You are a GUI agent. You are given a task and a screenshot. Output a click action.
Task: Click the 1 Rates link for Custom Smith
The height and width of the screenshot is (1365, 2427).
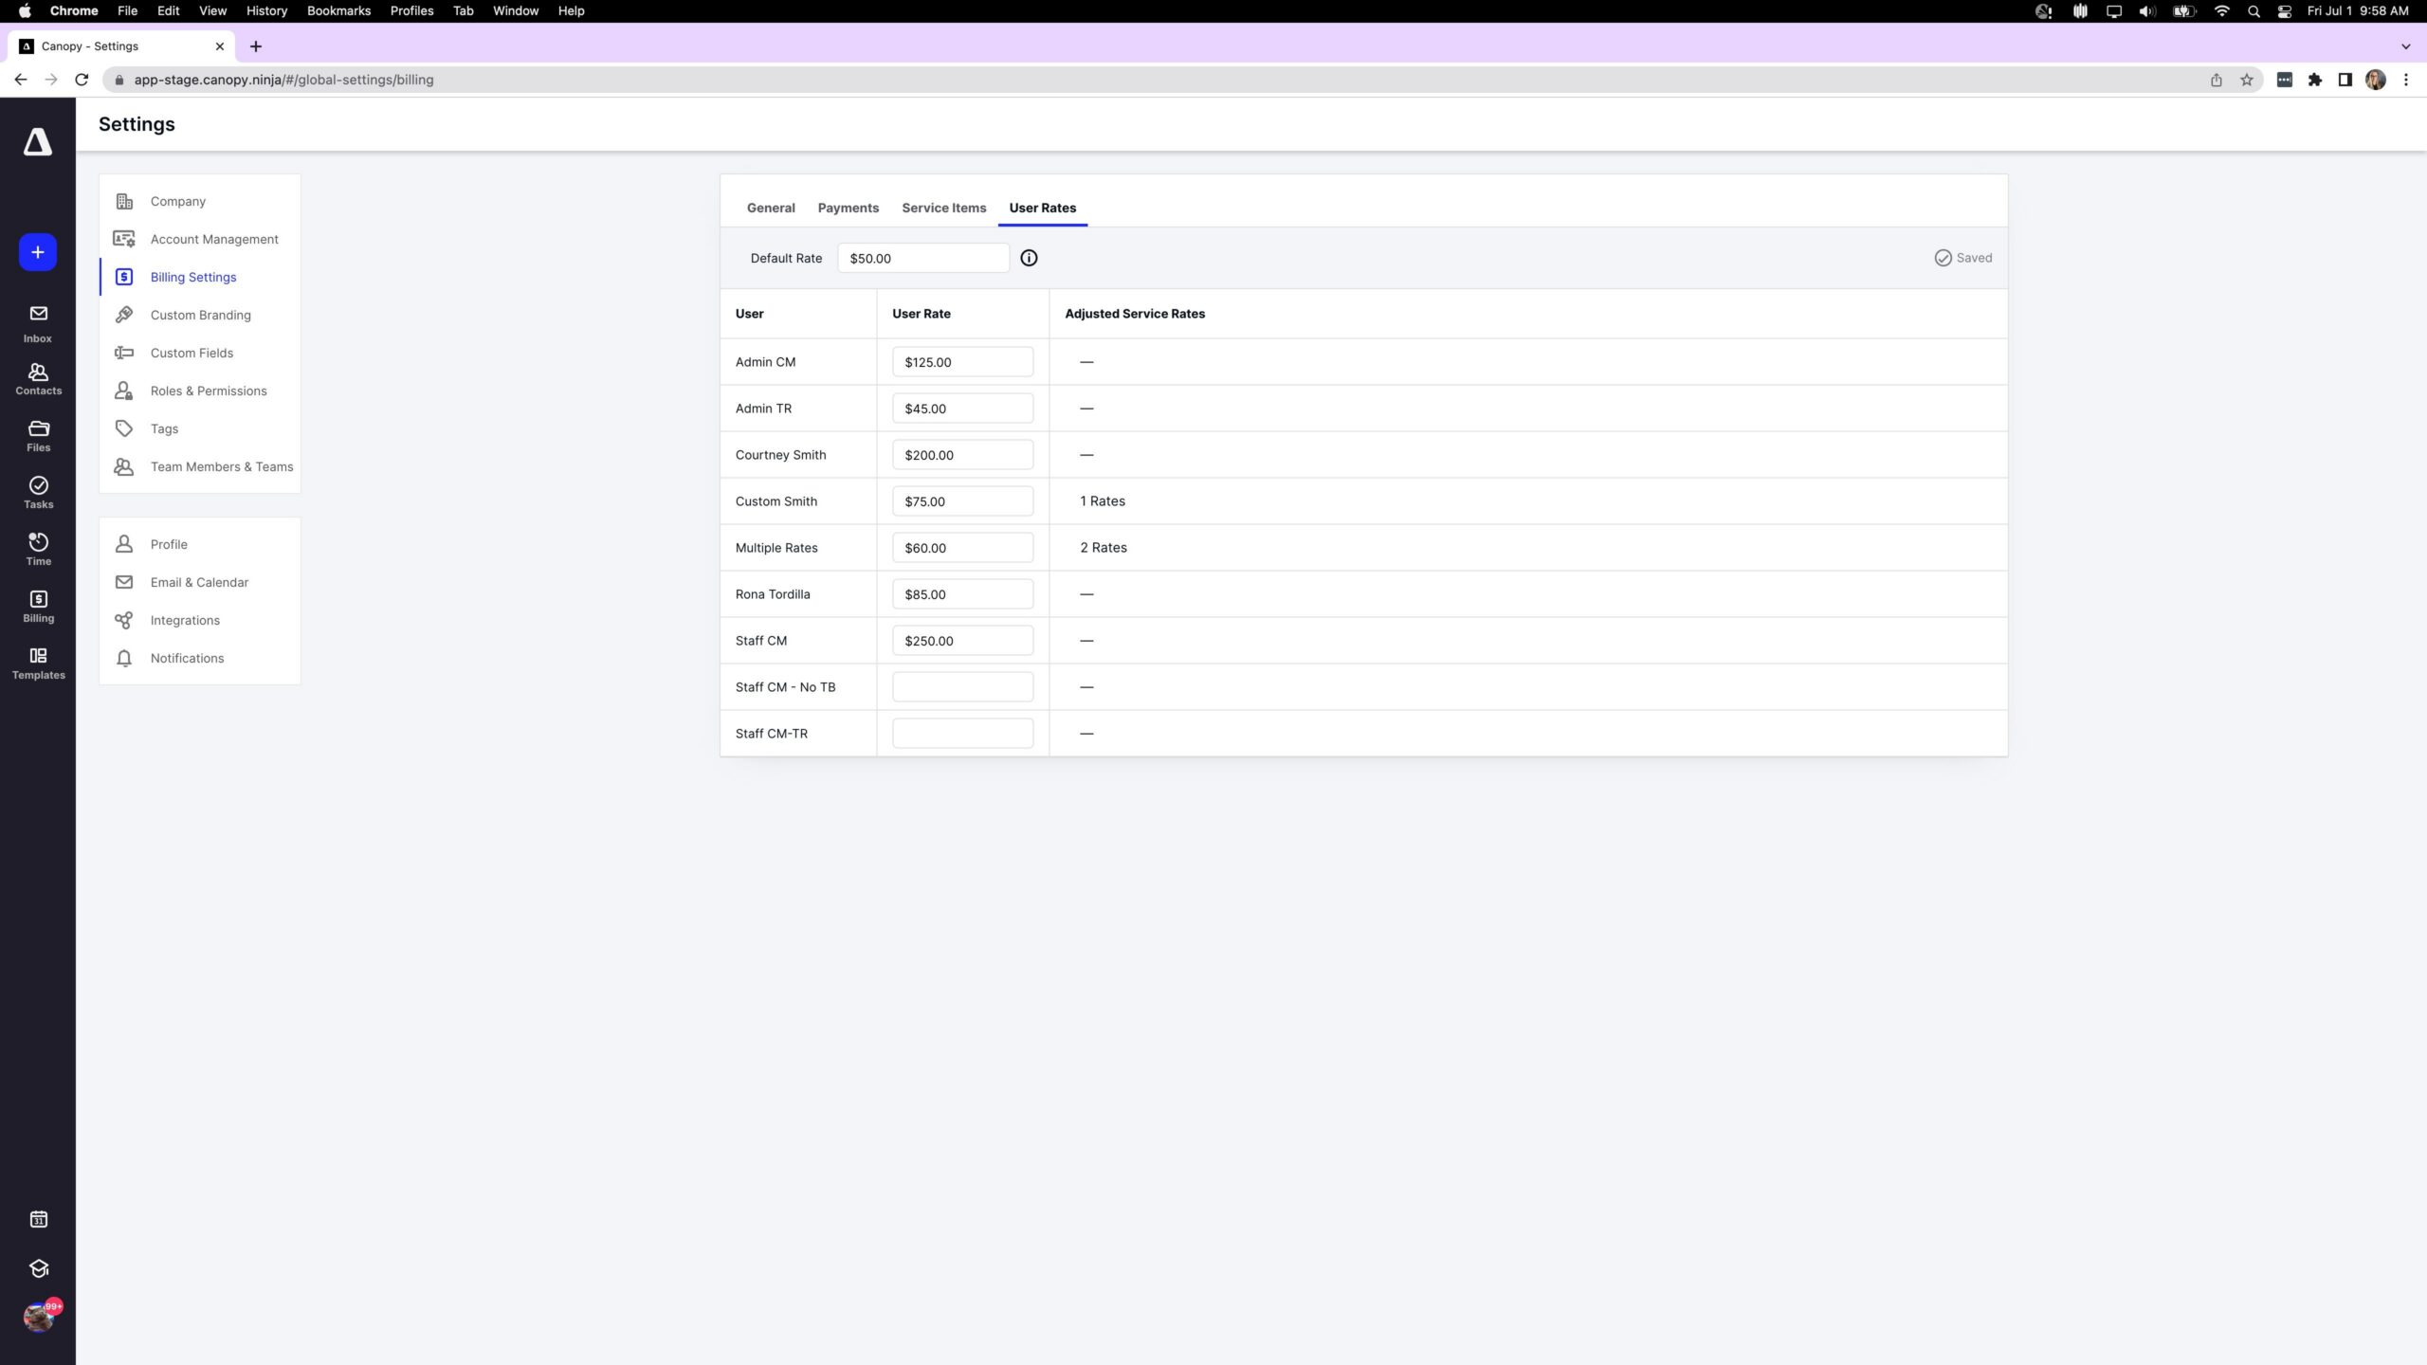click(x=1103, y=501)
